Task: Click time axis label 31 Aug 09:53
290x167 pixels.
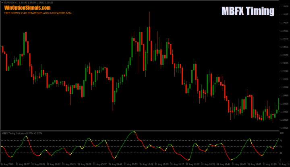Action: [x=131, y=164]
